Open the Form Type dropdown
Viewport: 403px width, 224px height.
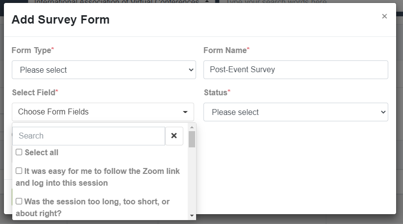(104, 70)
